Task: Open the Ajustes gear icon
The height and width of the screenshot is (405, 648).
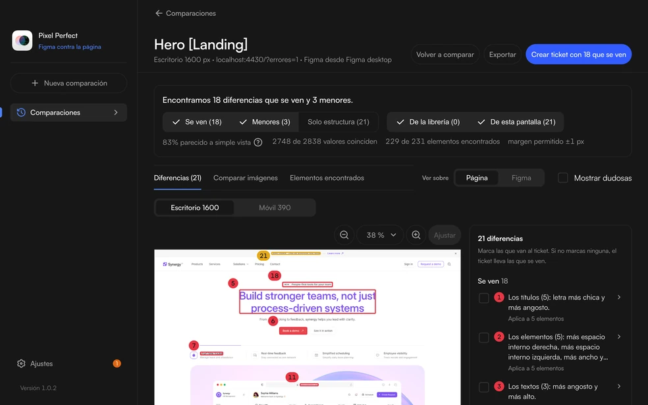Action: (x=21, y=364)
